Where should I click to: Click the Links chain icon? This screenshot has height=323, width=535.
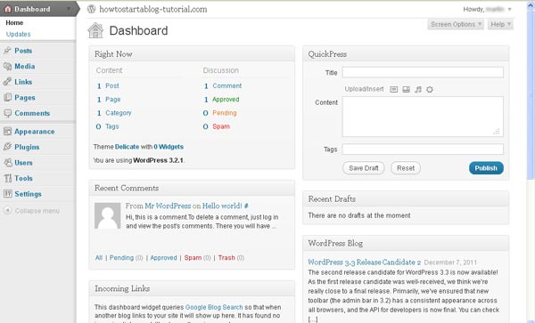(7, 82)
